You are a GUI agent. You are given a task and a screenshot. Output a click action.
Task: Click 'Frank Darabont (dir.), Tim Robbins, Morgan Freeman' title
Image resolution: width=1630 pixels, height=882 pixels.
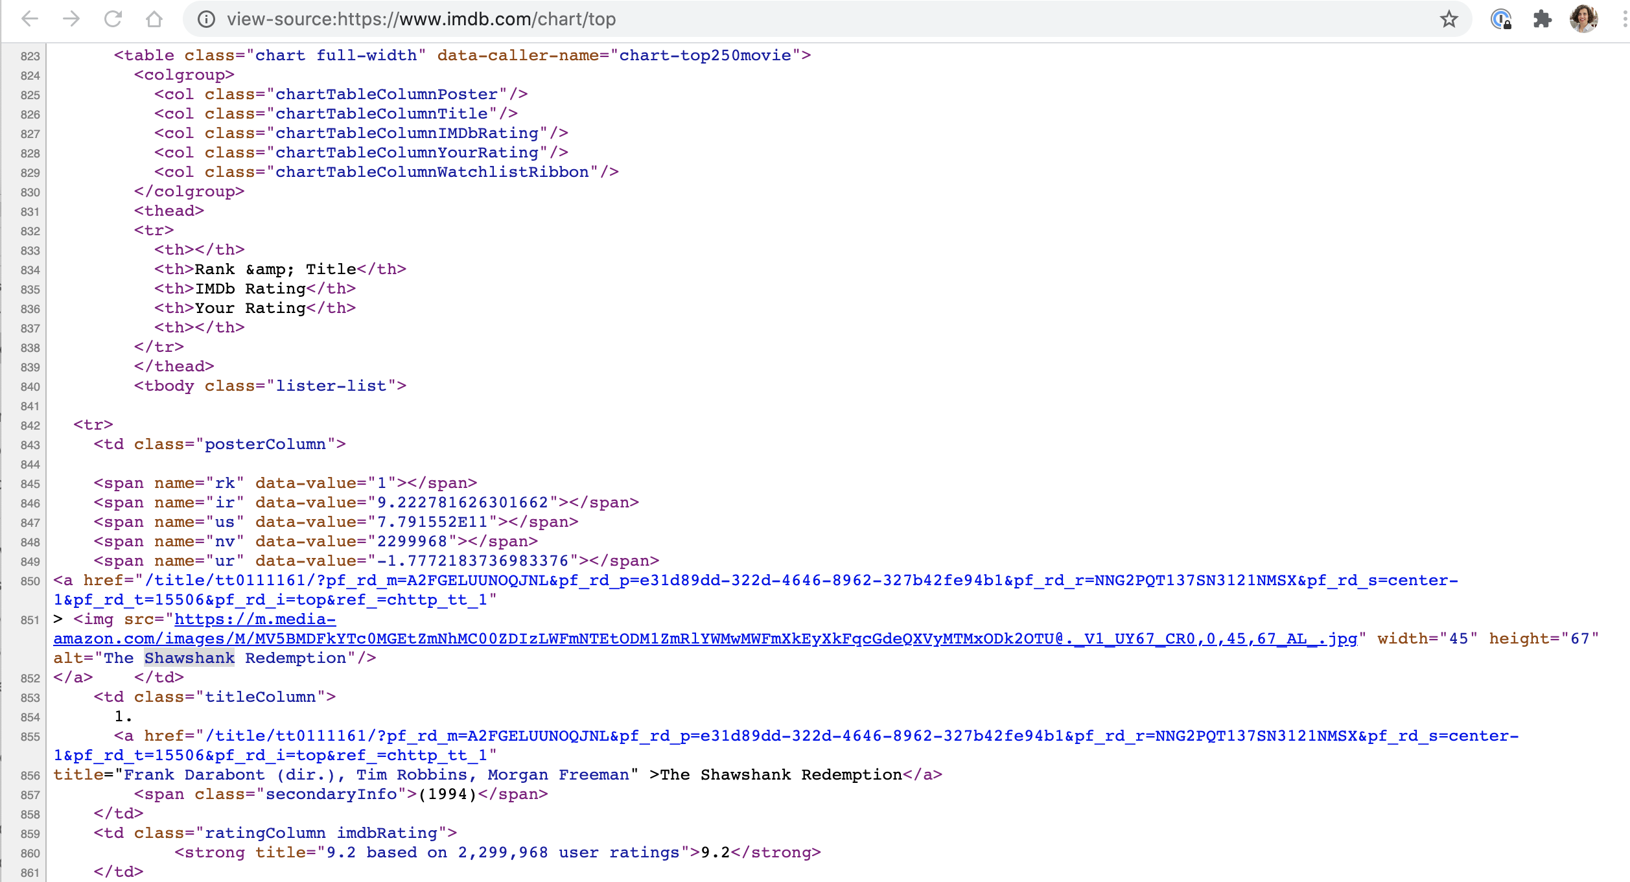(376, 775)
